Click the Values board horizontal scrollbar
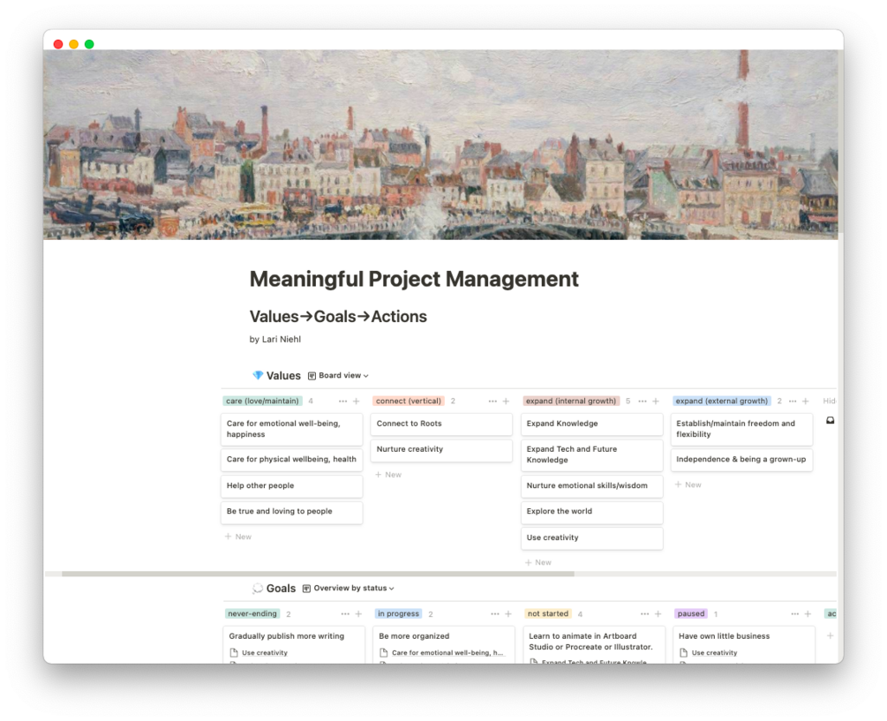This screenshot has width=887, height=721. coord(318,574)
